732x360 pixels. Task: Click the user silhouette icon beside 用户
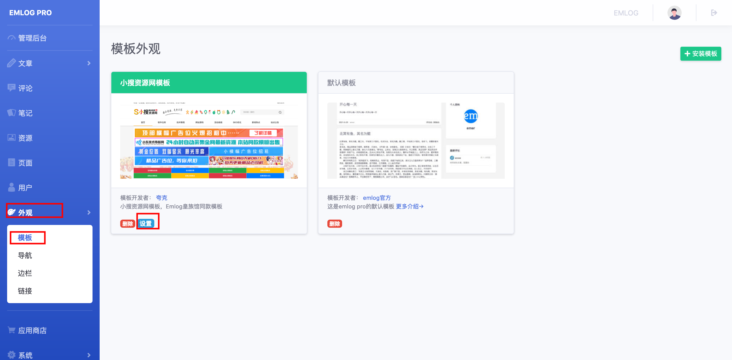pos(11,187)
